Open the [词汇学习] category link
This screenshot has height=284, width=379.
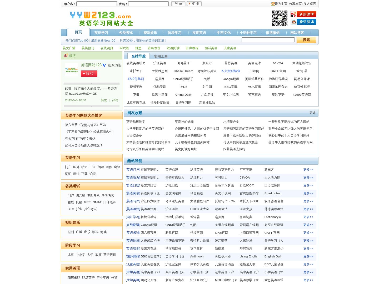tap(133, 217)
